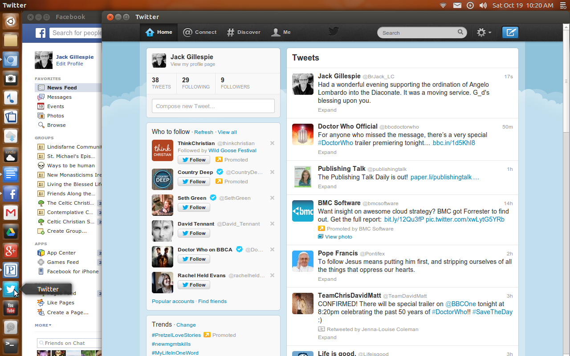Screen dimensions: 570x356
Task: Expand the Pope Francis tweet
Action: 327,279
